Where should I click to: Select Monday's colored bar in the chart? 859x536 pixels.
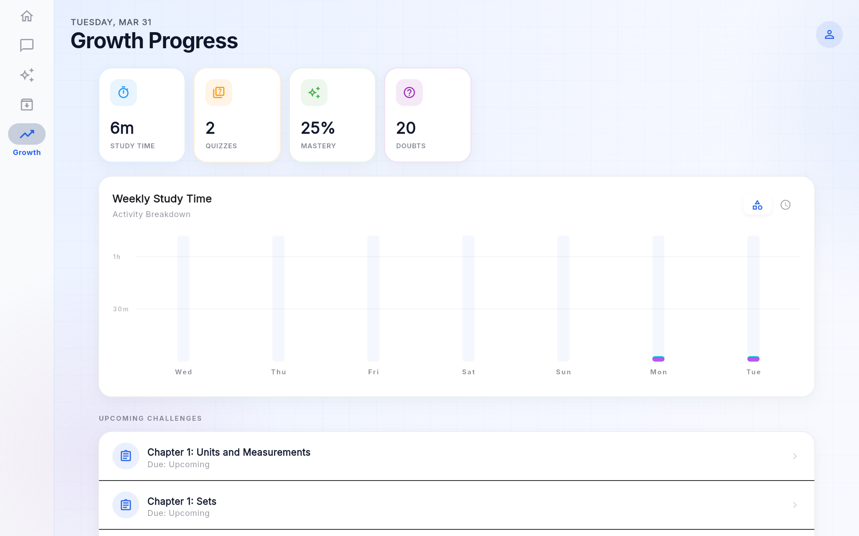[658, 358]
